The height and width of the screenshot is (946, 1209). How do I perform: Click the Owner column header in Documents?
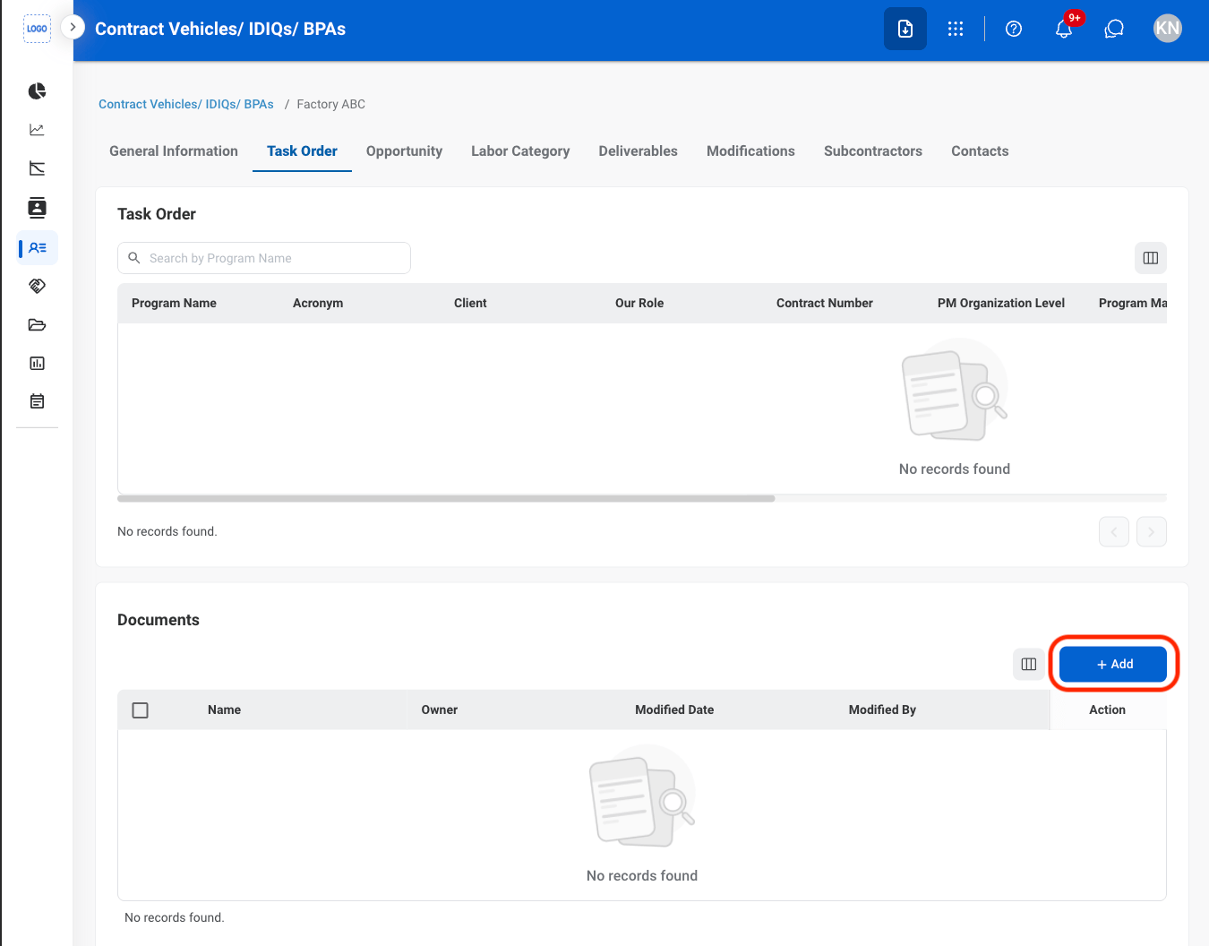440,709
